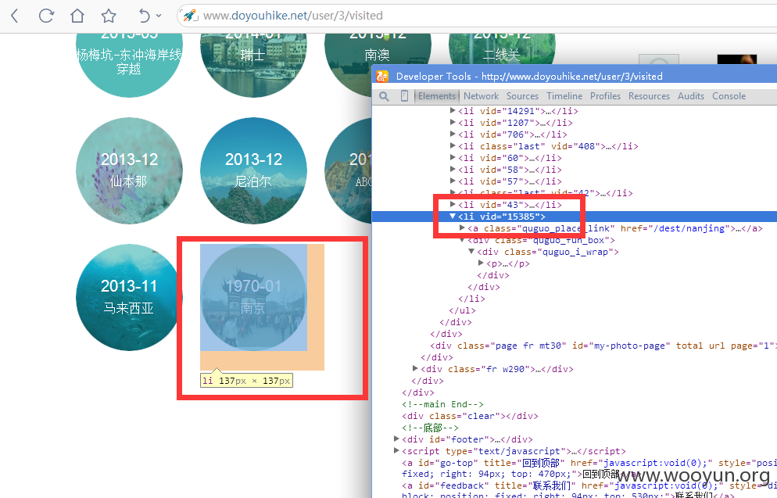Expand the li vid="706" node
Screen dimensions: 777x498
pos(453,134)
